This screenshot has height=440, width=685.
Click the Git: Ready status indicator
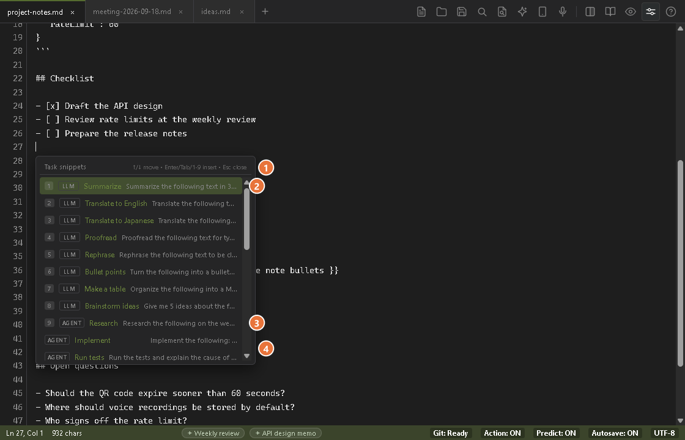coord(450,433)
